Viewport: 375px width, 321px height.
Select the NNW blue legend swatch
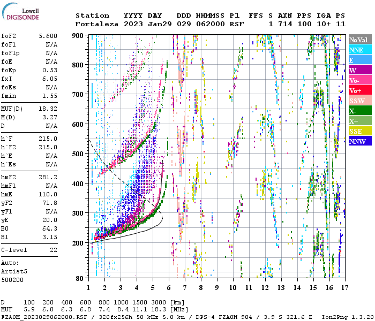pos(360,141)
